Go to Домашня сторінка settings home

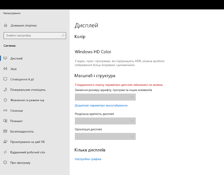(x=23, y=25)
